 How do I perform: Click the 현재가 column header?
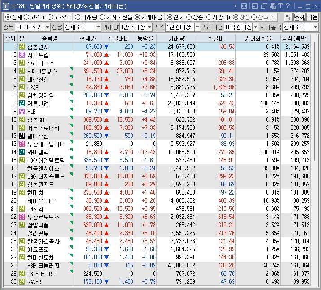click(x=88, y=38)
